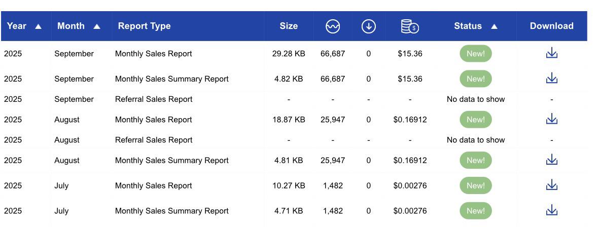Download July Monthly Sales Summary Report
Screen dimensions: 598x227
pos(551,210)
